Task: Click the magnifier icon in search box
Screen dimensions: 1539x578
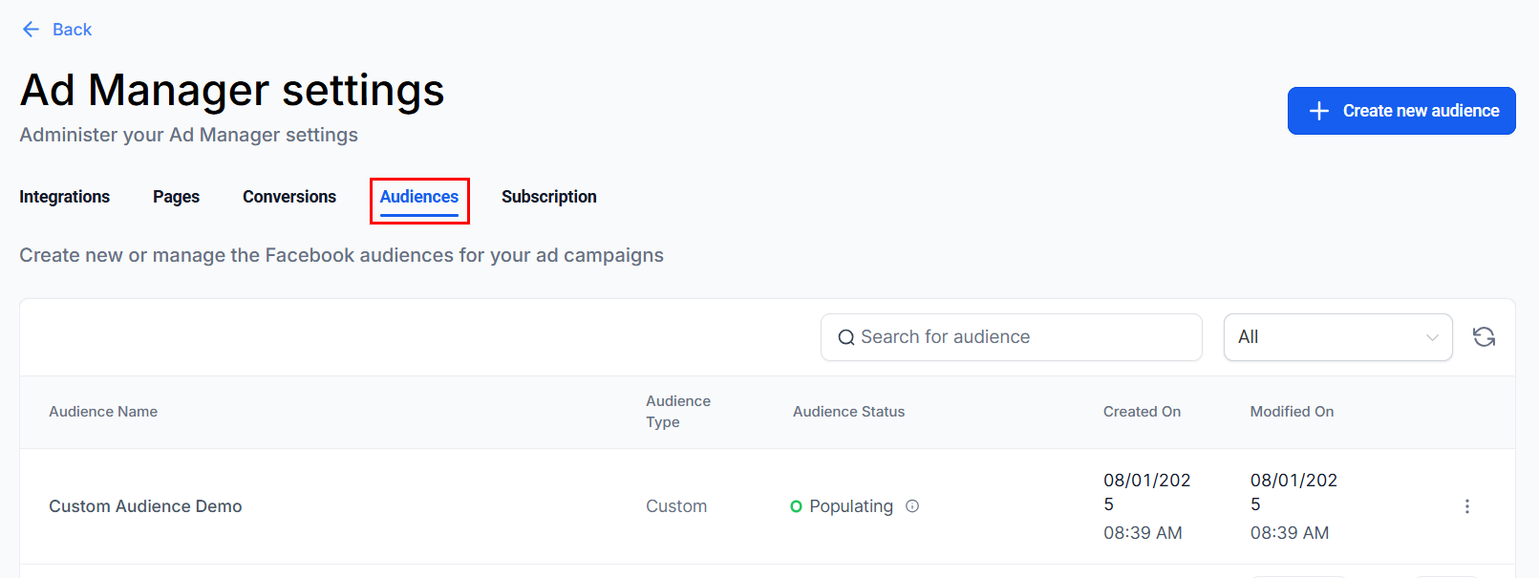Action: point(845,337)
